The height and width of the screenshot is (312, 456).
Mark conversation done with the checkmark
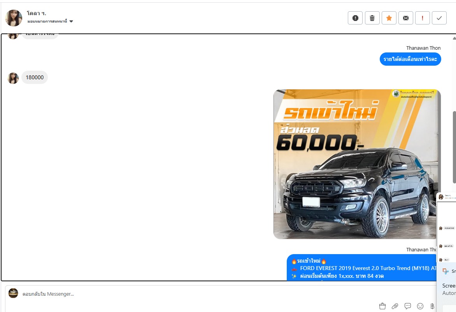coord(439,18)
